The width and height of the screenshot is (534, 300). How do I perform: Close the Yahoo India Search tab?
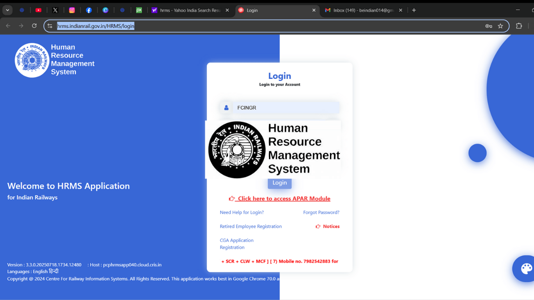228,10
